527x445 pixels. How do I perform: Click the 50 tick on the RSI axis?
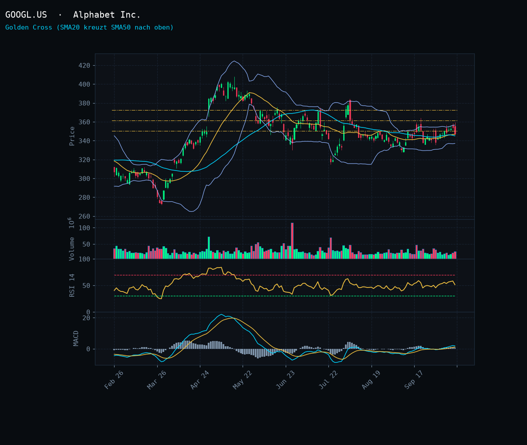pyautogui.click(x=86, y=286)
